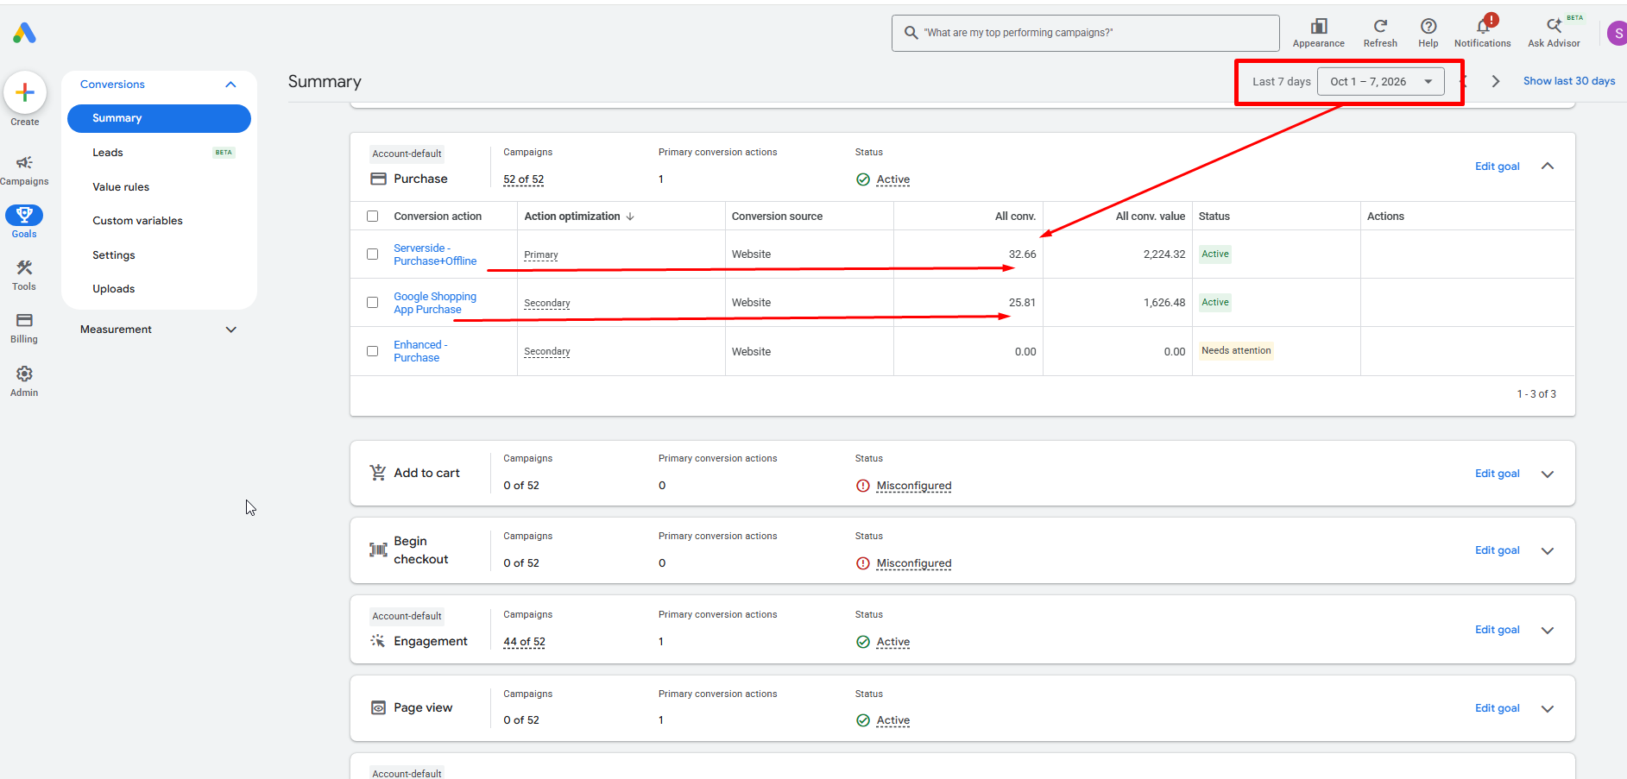Click the Engagement goal icon
This screenshot has height=779, width=1627.
378,641
